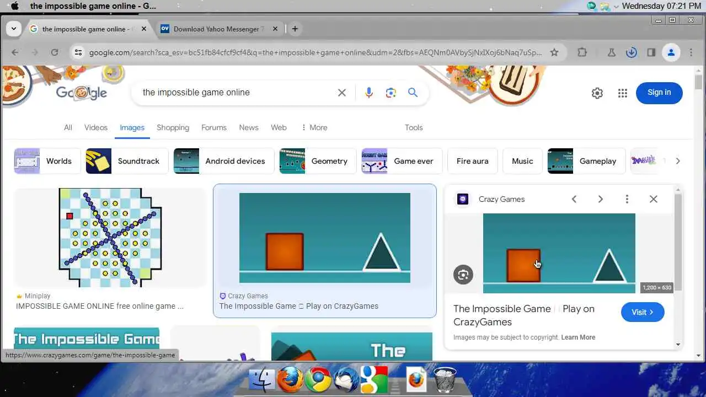Screen dimensions: 706x397
Task: Click the Google doodle logo
Action: coord(81,92)
